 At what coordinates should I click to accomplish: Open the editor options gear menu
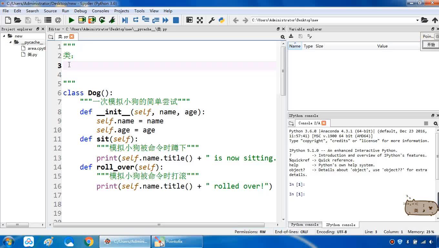click(x=282, y=37)
